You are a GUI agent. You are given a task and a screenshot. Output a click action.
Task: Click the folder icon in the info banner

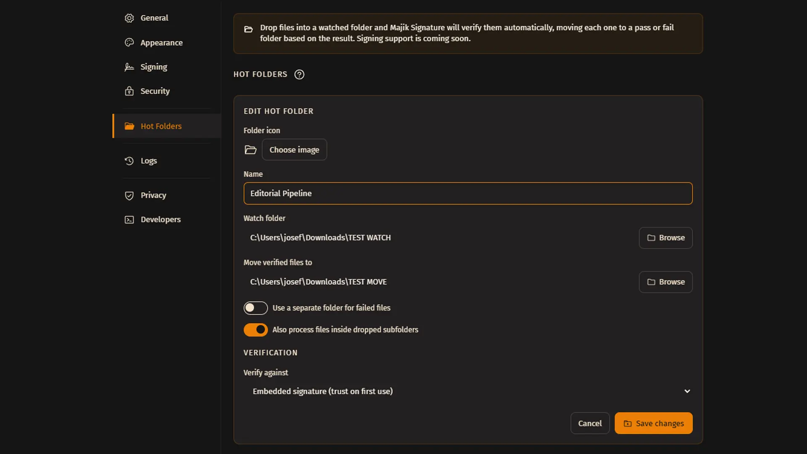[x=248, y=29]
